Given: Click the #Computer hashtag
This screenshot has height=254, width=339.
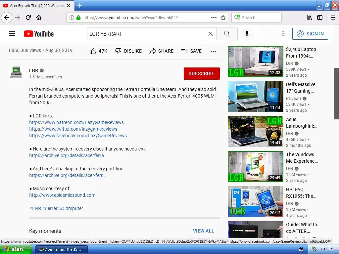Looking at the screenshot, I should click(72, 208).
